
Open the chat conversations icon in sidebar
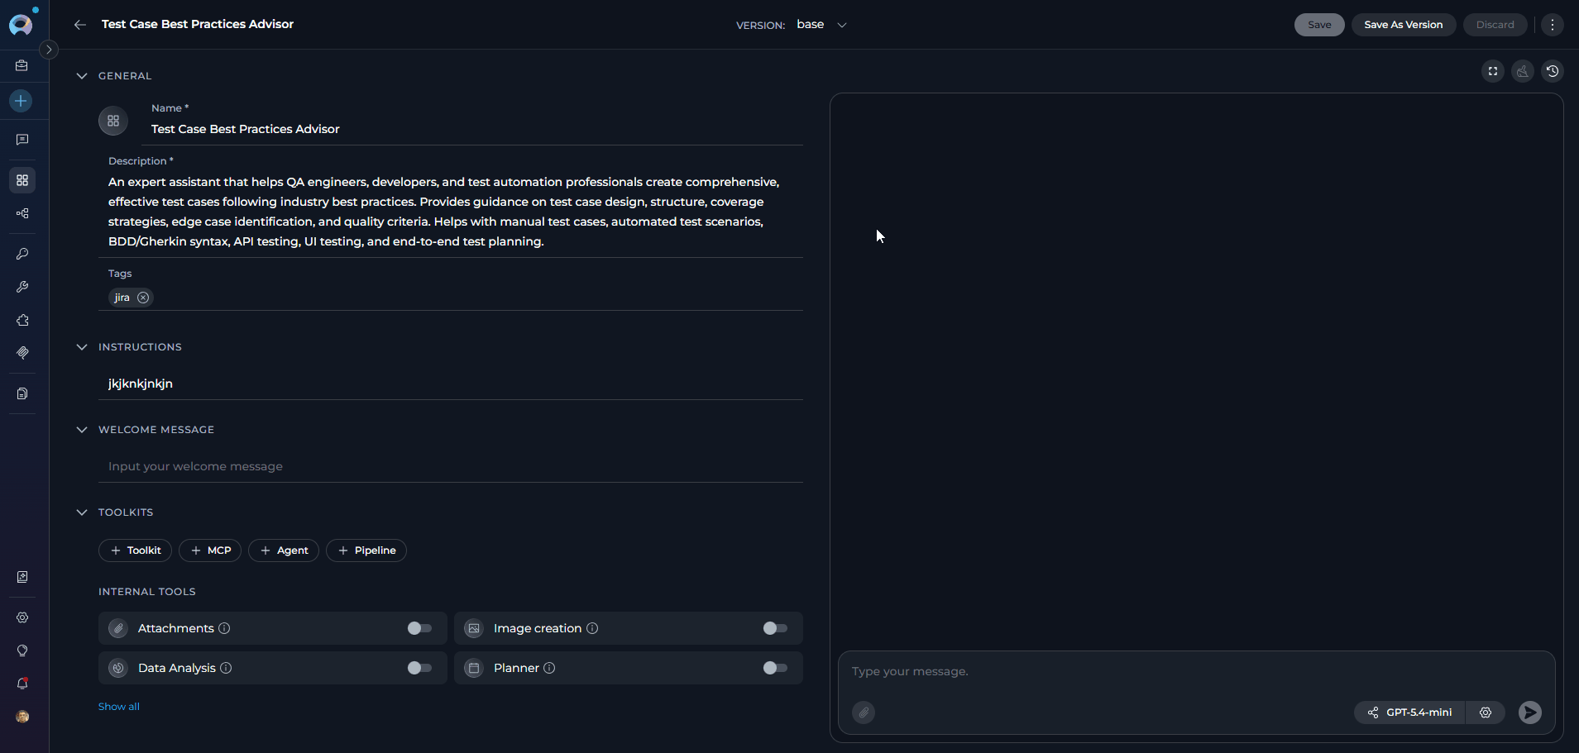coord(22,140)
